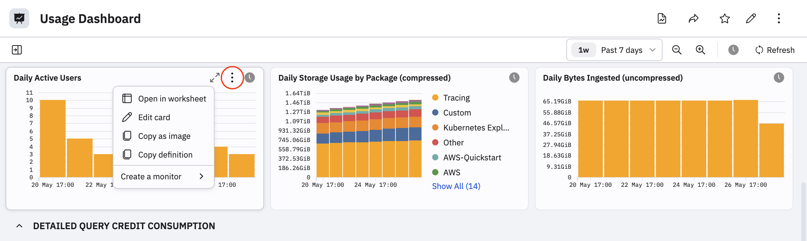This screenshot has height=241, width=807.
Task: Open the Past 7 days time picker
Action: pos(614,50)
